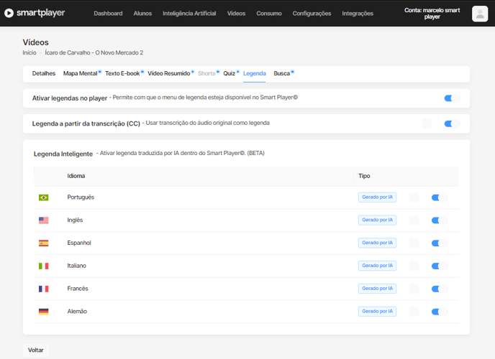Select the Português language name
495x359 pixels.
pos(81,197)
